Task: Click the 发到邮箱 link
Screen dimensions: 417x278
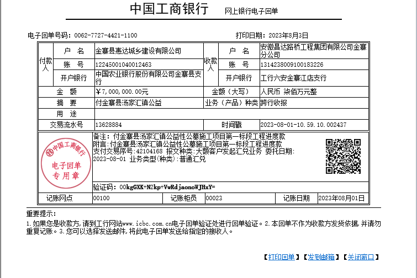Action: coord(321,257)
